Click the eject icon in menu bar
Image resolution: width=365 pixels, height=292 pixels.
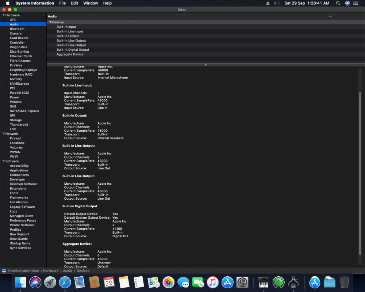pyautogui.click(x=268, y=3)
